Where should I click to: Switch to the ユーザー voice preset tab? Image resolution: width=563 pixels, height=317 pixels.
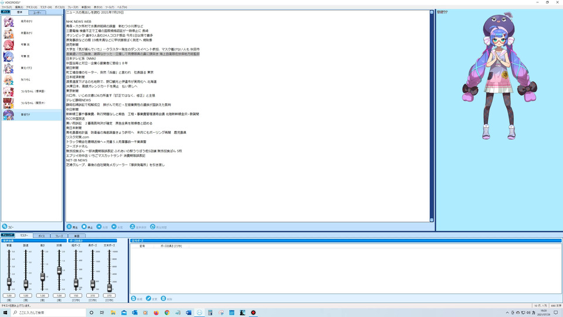(37, 12)
